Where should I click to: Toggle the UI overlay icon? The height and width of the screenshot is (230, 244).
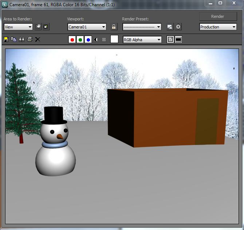pyautogui.click(x=170, y=39)
